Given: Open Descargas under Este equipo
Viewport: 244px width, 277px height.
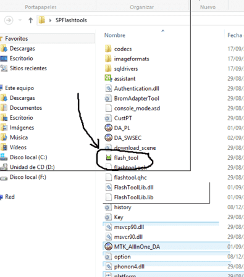Looking at the screenshot, I should click(22, 98).
